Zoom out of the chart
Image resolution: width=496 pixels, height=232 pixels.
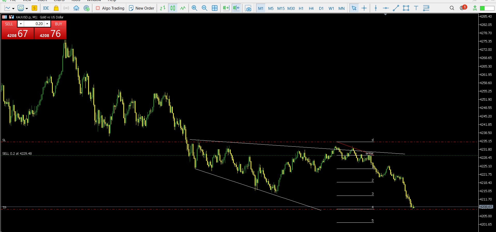204,8
